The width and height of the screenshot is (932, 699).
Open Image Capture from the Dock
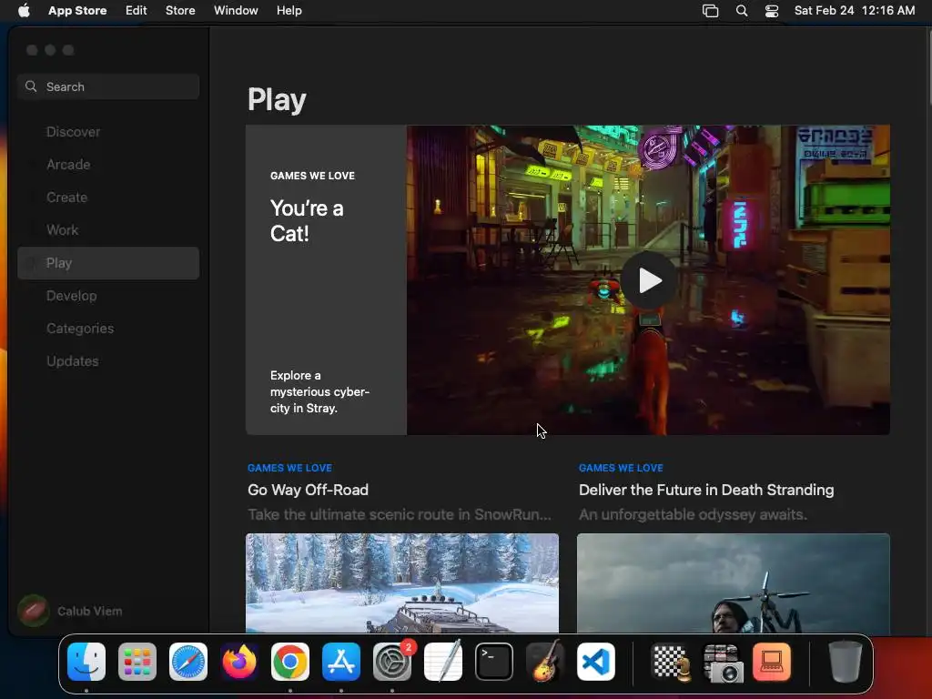coord(722,662)
